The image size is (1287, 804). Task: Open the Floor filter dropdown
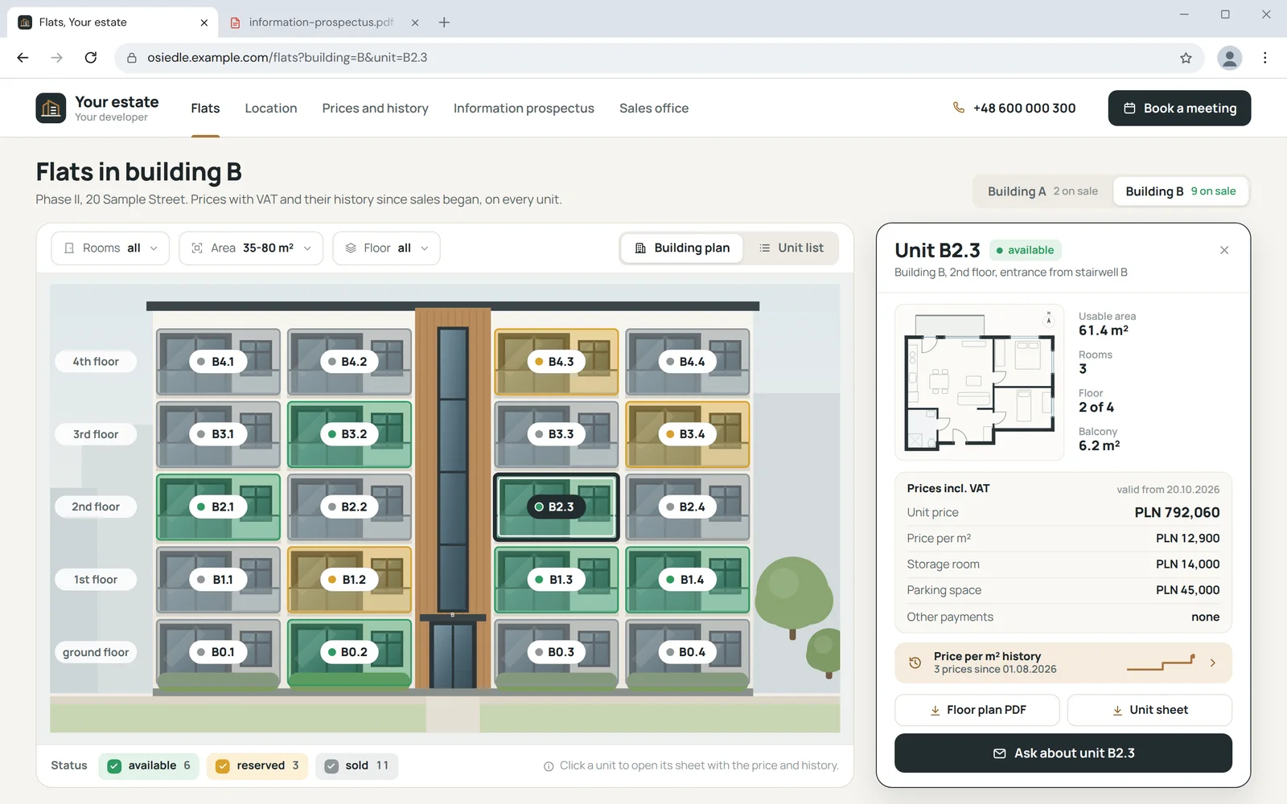tap(386, 248)
